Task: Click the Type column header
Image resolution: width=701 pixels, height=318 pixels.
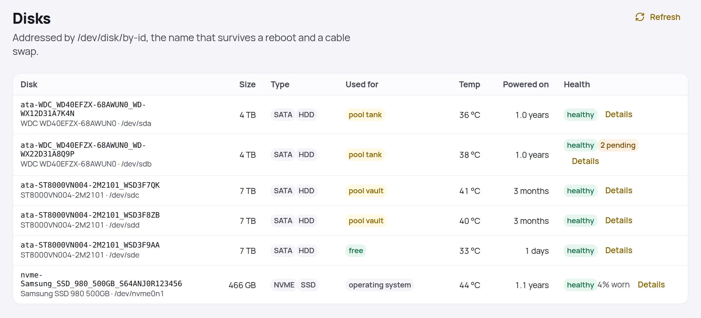Action: click(x=280, y=84)
